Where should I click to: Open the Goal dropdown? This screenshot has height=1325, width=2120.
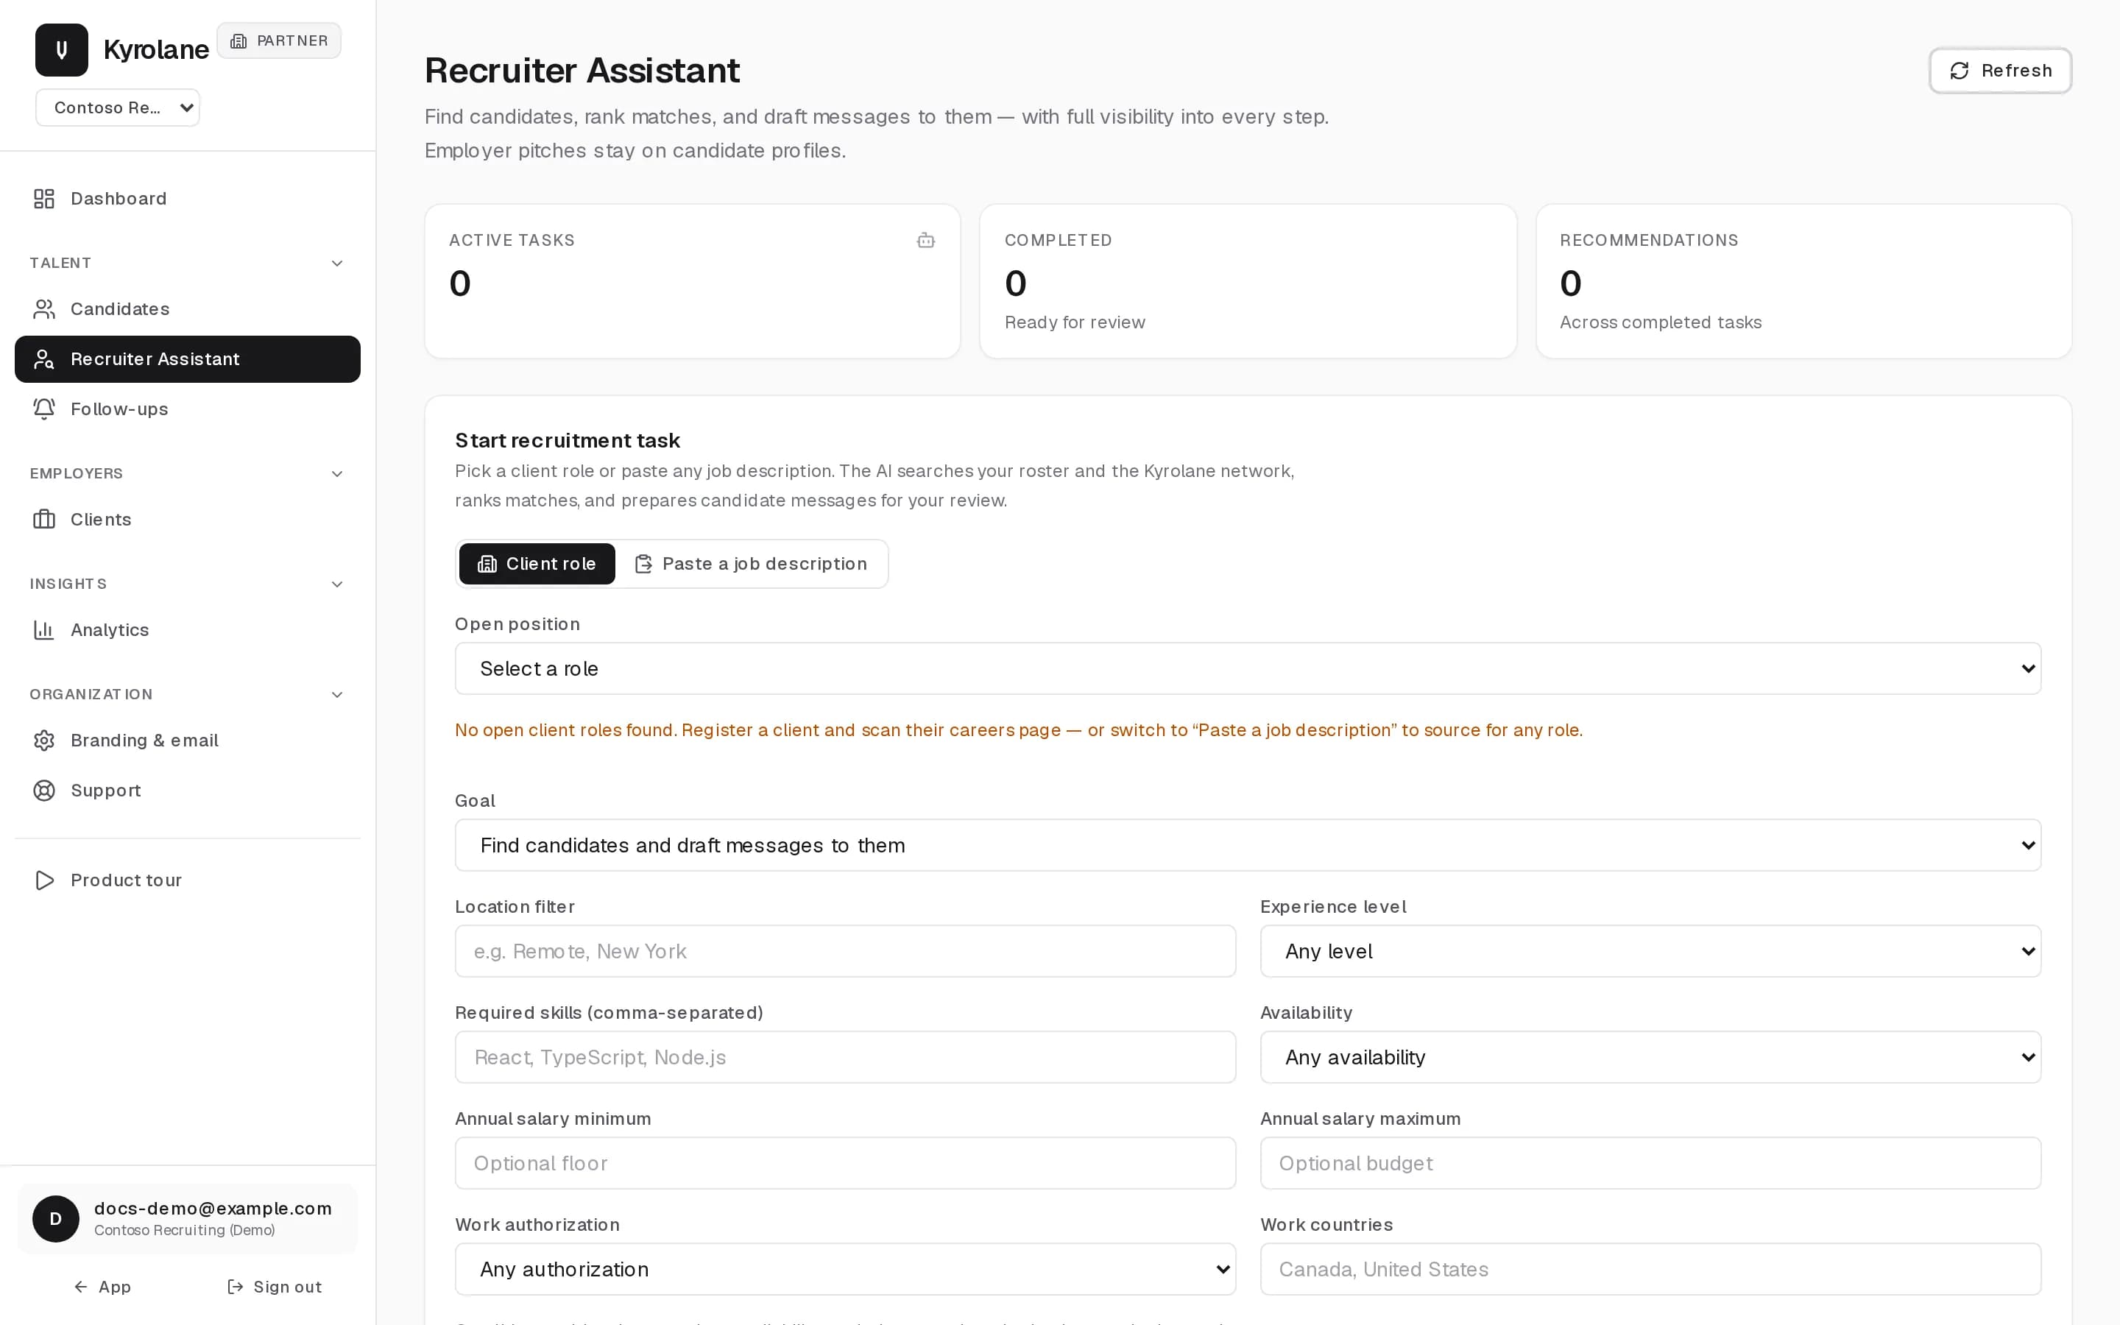coord(1248,846)
